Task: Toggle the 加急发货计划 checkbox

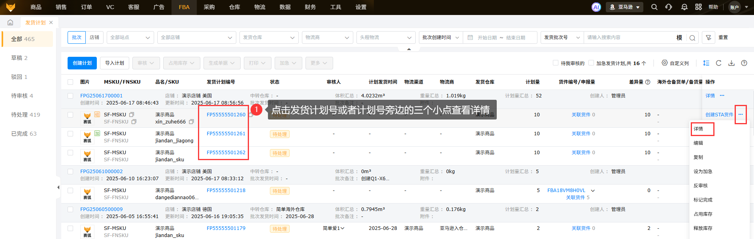Action: tap(591, 63)
